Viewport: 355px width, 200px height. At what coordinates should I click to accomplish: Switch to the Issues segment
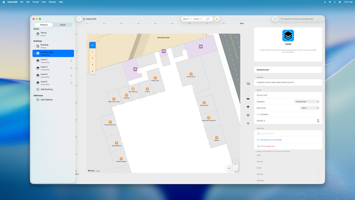pos(63,25)
